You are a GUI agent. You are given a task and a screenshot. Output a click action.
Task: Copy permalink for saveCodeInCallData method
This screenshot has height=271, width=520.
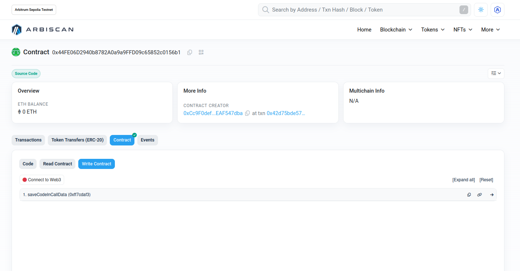[x=479, y=195]
